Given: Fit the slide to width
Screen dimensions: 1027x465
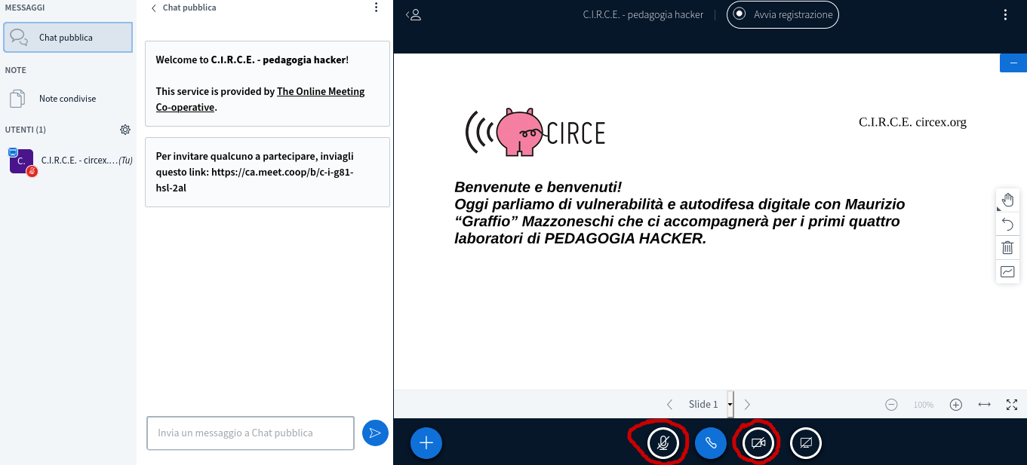Looking at the screenshot, I should (x=984, y=405).
